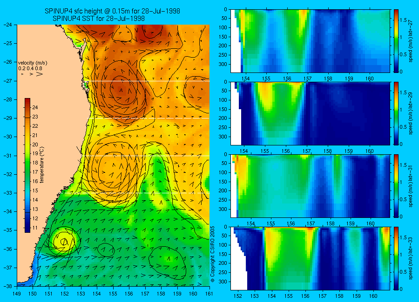The width and height of the screenshot is (419, 302).
Task: Click the "19" tick on temperature scale
Action: [35, 154]
